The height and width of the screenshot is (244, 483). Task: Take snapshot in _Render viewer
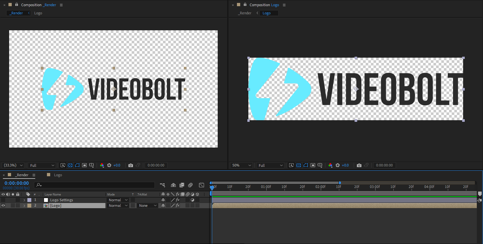(x=131, y=165)
